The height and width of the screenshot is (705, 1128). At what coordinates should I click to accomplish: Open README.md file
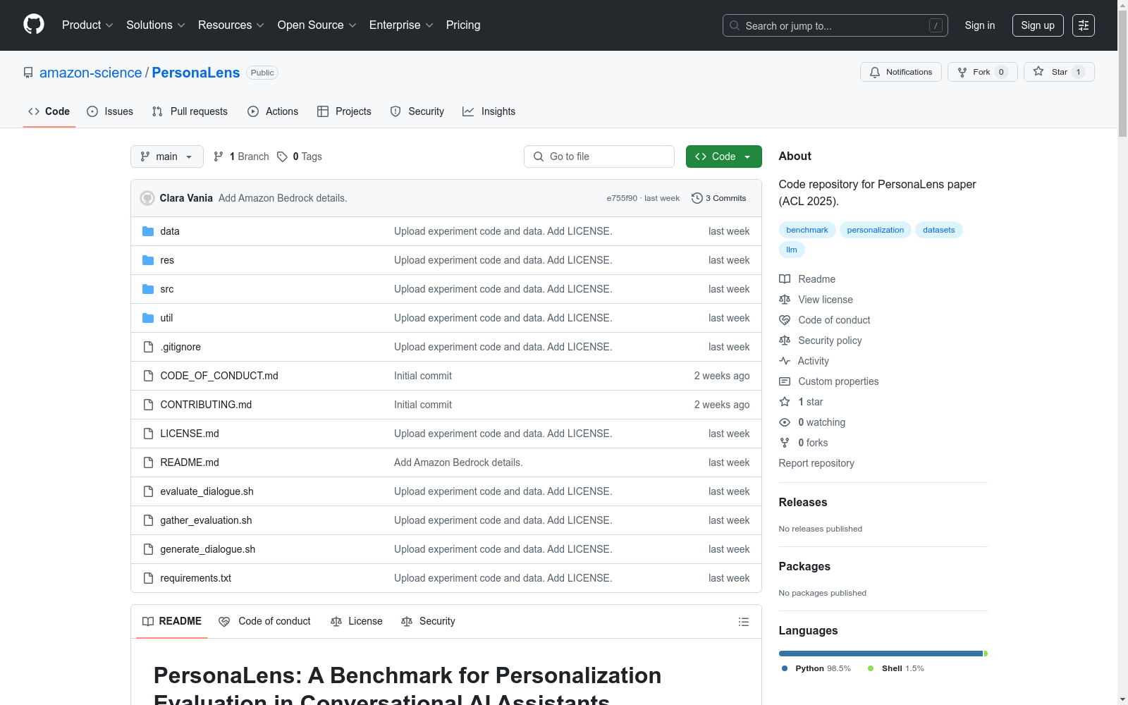(190, 462)
